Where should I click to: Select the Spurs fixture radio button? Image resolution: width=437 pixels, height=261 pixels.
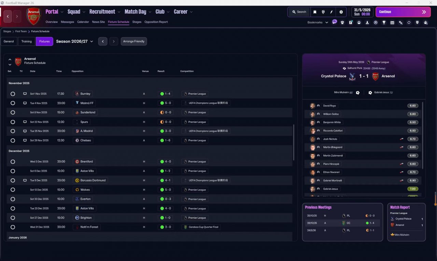(x=13, y=122)
